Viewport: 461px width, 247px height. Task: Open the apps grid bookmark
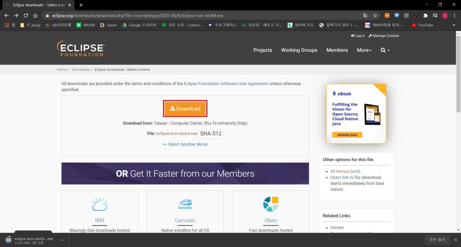tap(9, 25)
